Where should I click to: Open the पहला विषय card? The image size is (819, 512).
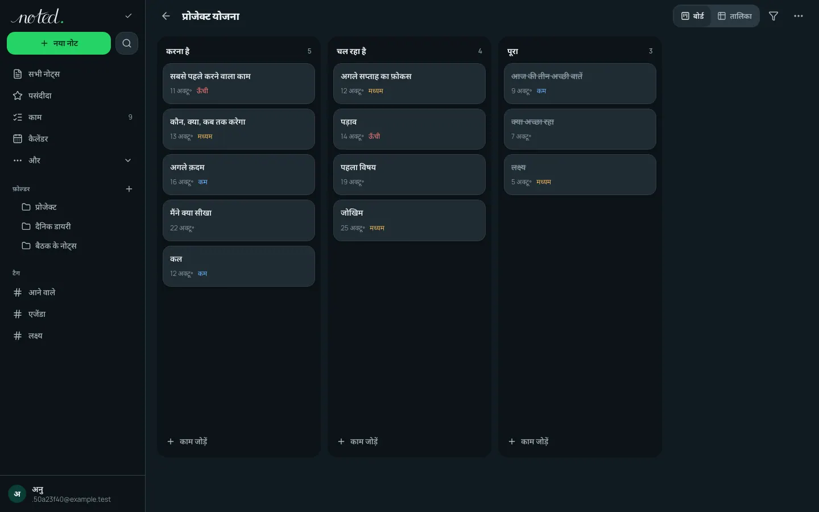(409, 175)
